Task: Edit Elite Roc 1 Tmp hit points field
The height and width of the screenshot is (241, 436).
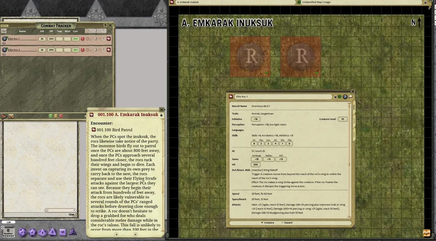Action: (59, 39)
